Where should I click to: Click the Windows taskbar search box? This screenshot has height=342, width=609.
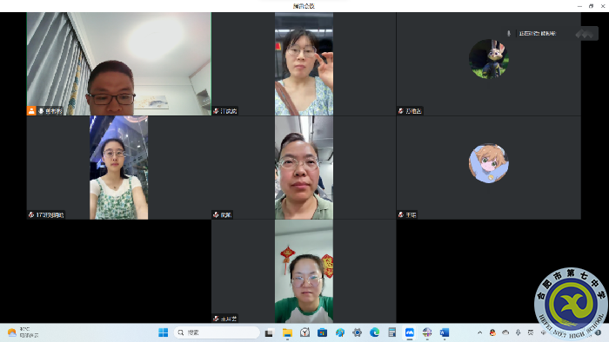[217, 332]
